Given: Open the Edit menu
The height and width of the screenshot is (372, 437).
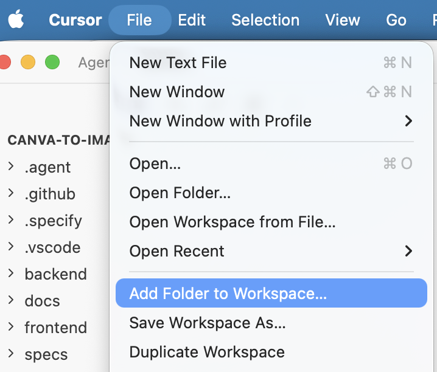Looking at the screenshot, I should tap(192, 20).
